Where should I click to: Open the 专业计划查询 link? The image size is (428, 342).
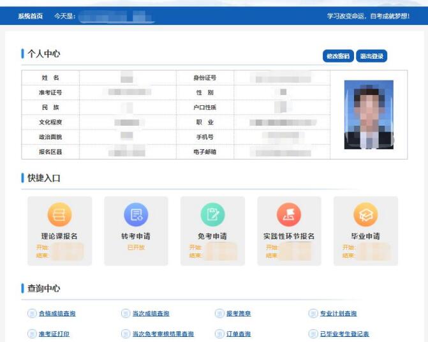click(x=338, y=313)
